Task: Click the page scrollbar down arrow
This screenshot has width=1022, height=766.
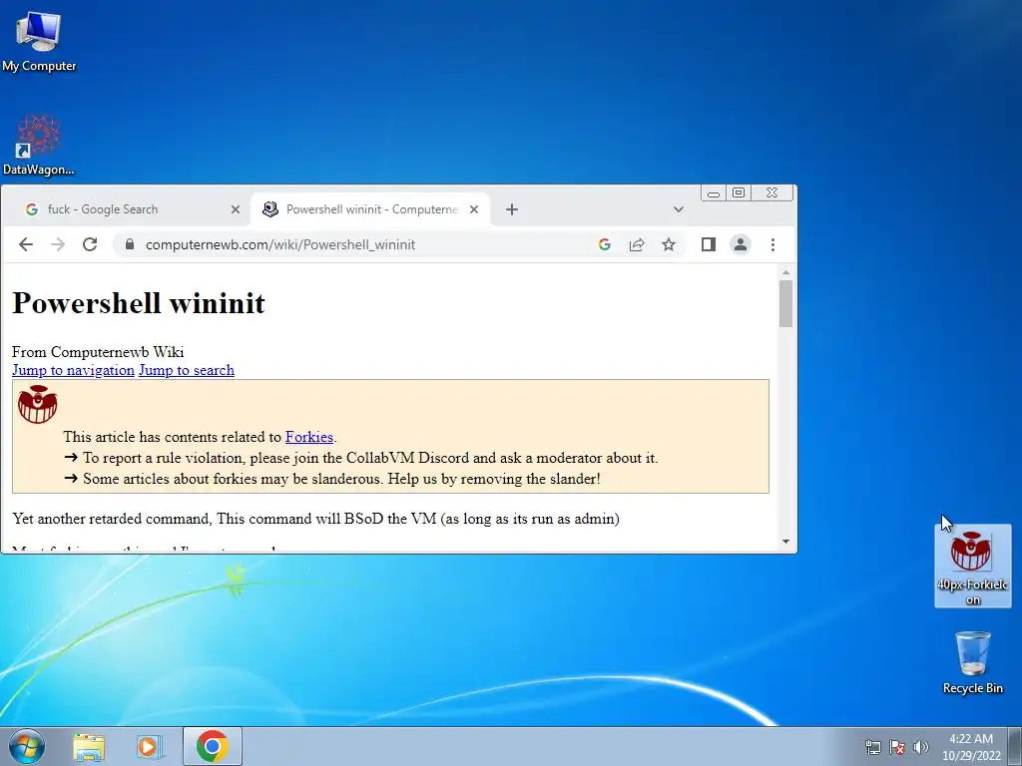Action: (785, 542)
